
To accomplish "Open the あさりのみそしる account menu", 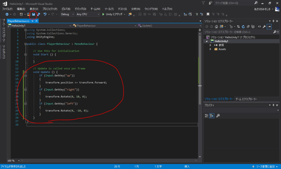I will [x=263, y=9].
